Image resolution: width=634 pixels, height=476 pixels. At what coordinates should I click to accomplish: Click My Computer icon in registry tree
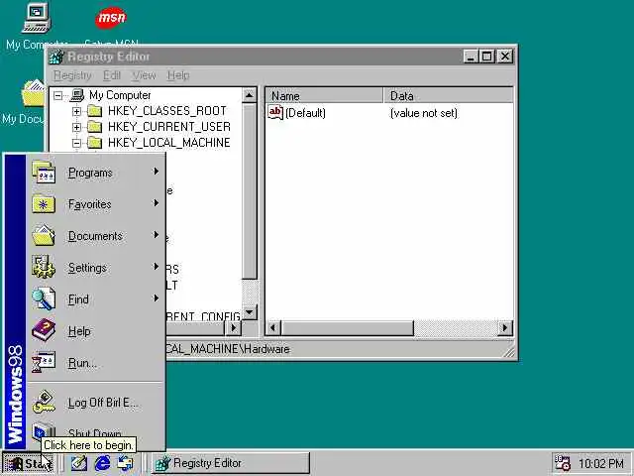[77, 95]
